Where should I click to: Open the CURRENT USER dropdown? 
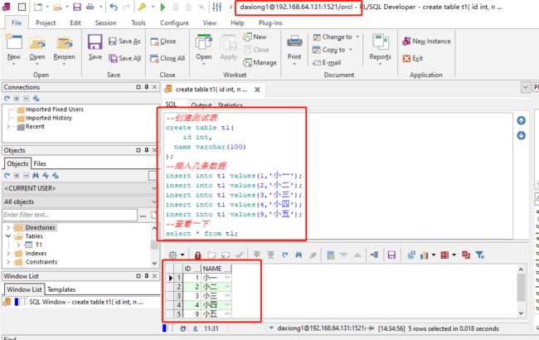(154, 188)
